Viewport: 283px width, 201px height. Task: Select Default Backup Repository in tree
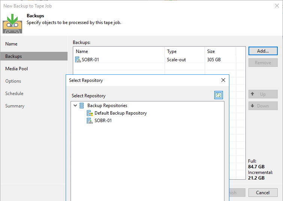click(x=120, y=113)
